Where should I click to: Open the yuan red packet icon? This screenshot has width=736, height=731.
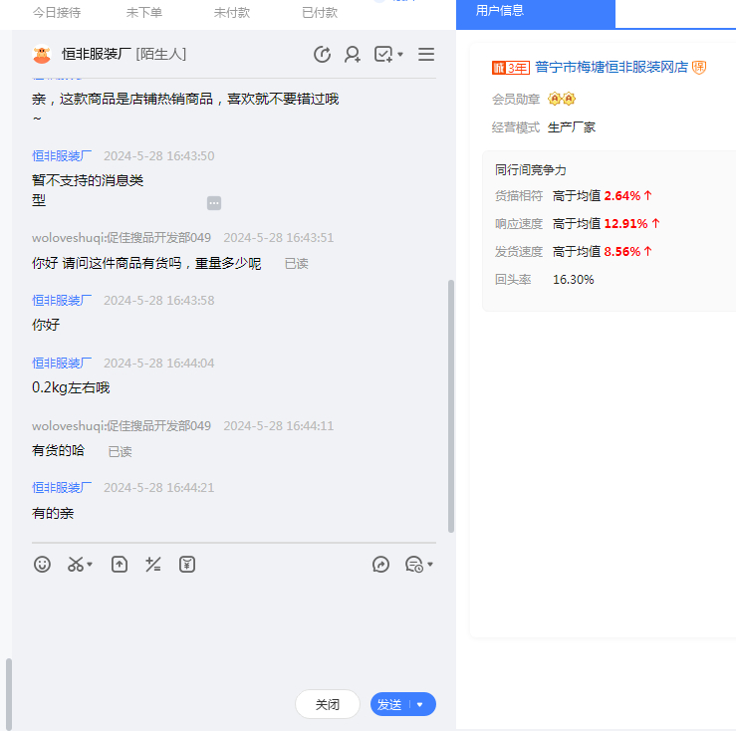click(187, 564)
